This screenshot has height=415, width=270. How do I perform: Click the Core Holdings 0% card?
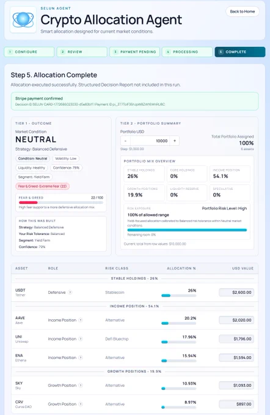pos(187,173)
